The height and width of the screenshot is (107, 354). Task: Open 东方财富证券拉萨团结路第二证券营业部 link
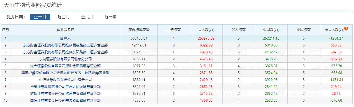[65, 45]
